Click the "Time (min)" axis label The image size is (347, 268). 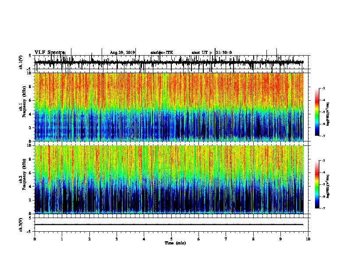click(x=175, y=243)
